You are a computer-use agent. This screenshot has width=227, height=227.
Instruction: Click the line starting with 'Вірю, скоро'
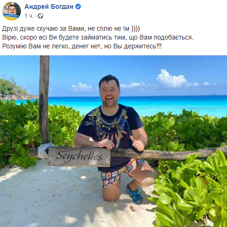98,37
